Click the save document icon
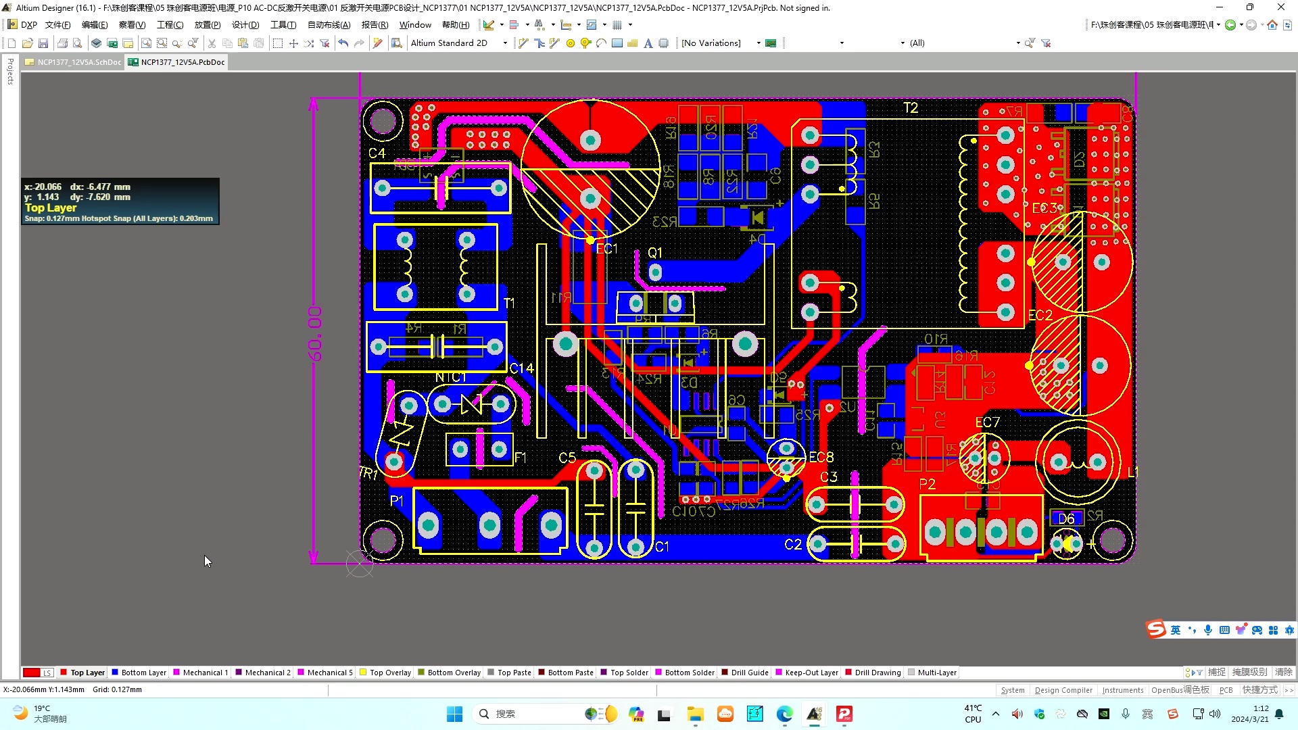The height and width of the screenshot is (730, 1298). click(43, 43)
